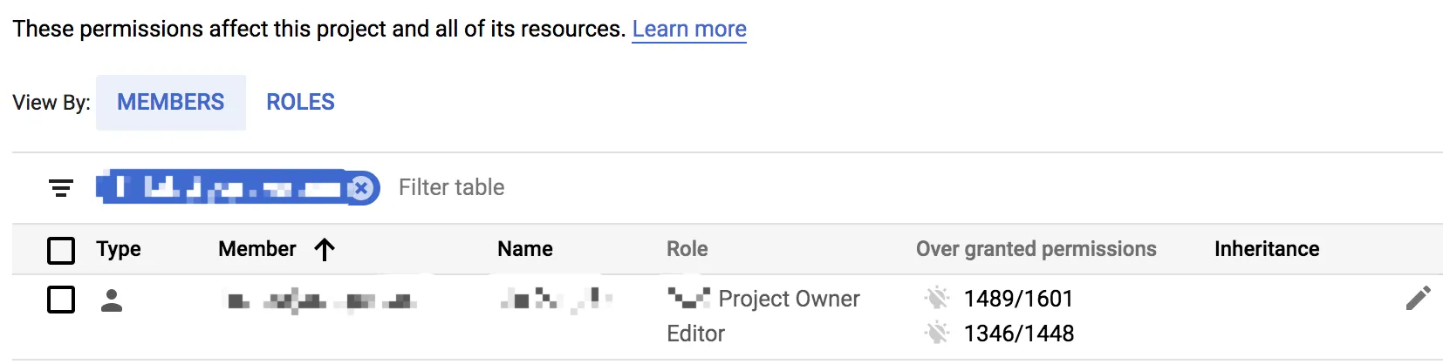The image size is (1443, 364).
Task: Click the edit member pencil icon
Action: [1418, 299]
